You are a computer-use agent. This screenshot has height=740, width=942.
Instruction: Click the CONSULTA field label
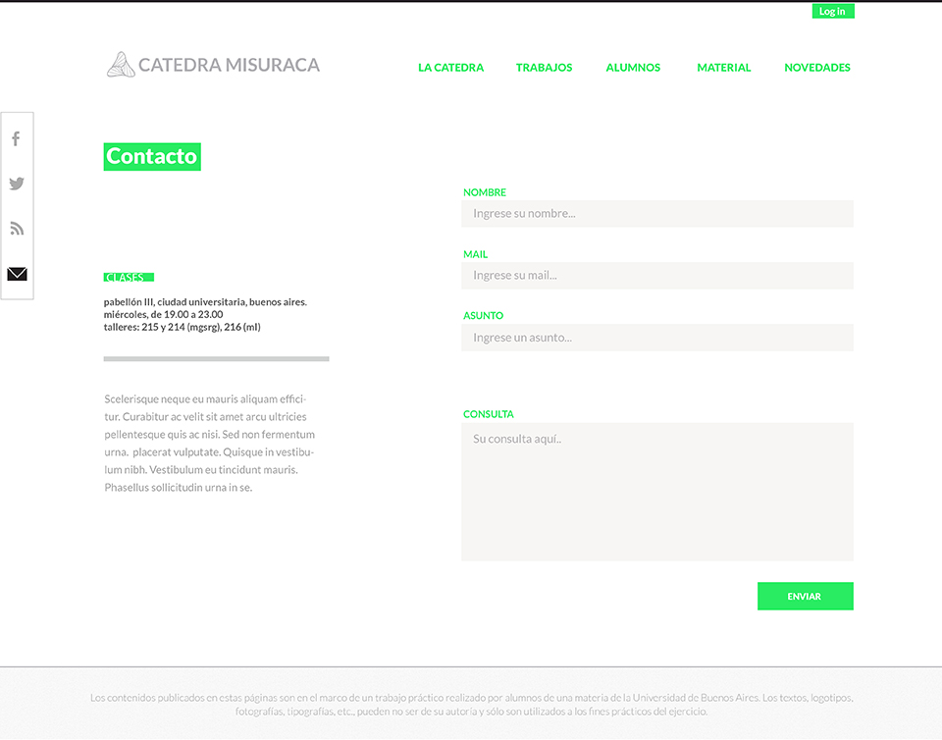[489, 414]
